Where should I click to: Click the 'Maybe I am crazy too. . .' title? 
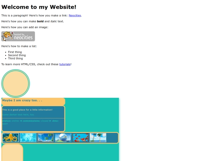[x=22, y=100]
